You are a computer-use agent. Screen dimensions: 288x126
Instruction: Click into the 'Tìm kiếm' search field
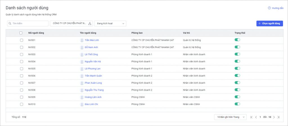[x=28, y=24]
